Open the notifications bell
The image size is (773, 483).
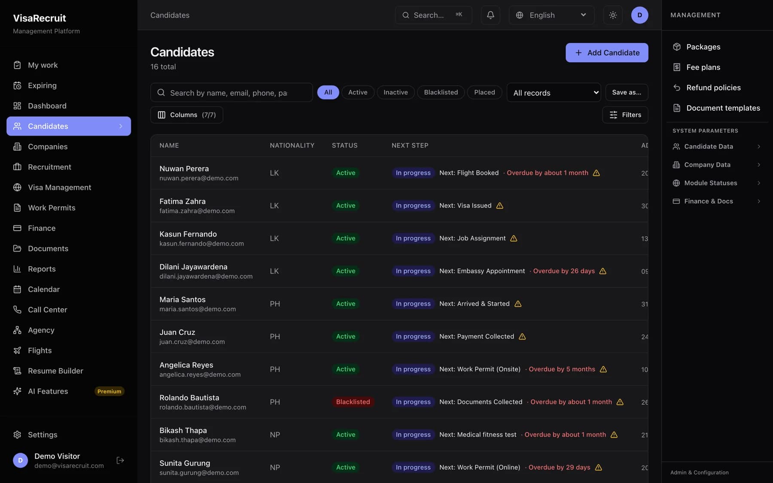tap(490, 15)
